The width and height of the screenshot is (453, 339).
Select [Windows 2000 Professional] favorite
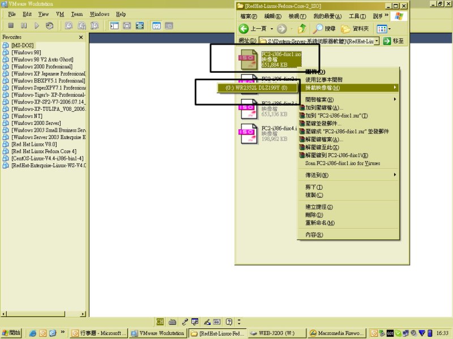point(42,66)
